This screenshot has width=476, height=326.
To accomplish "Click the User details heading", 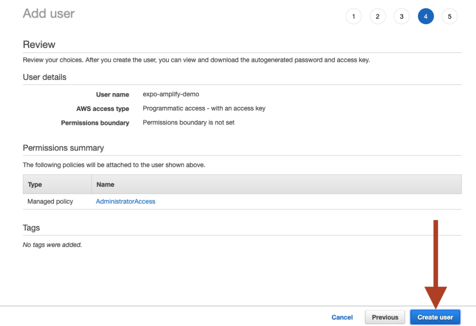I will pyautogui.click(x=45, y=77).
